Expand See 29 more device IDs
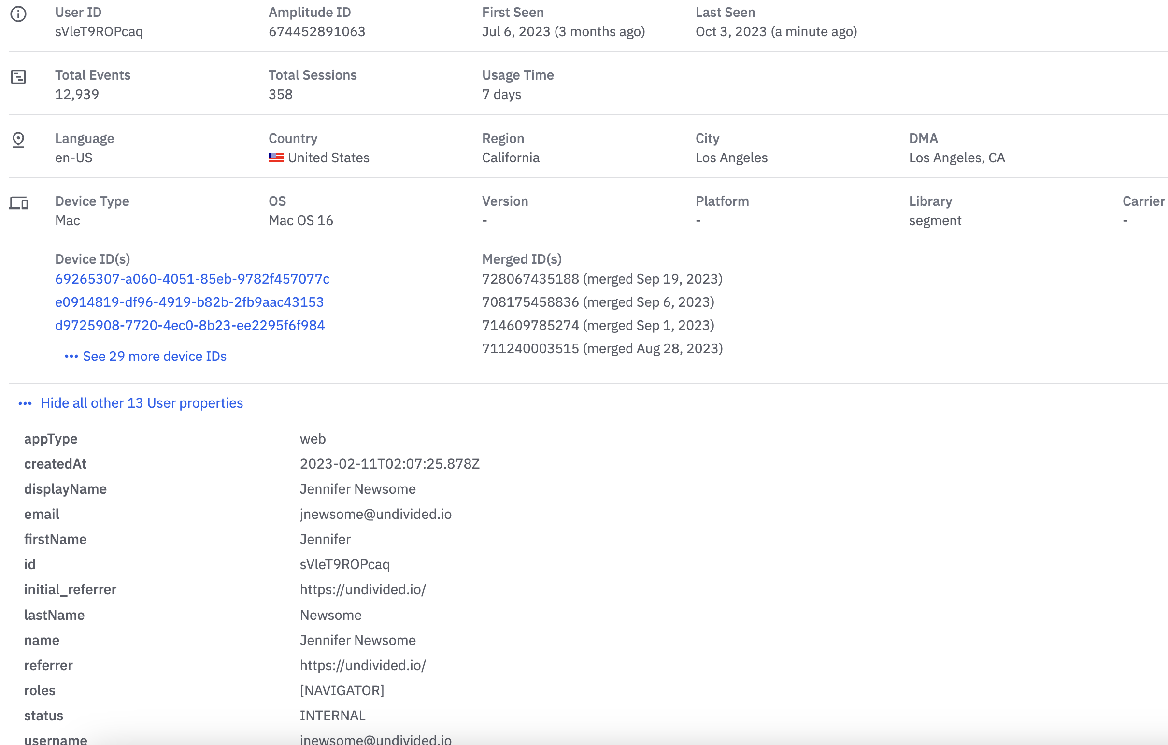Image resolution: width=1168 pixels, height=745 pixels. [x=154, y=357]
